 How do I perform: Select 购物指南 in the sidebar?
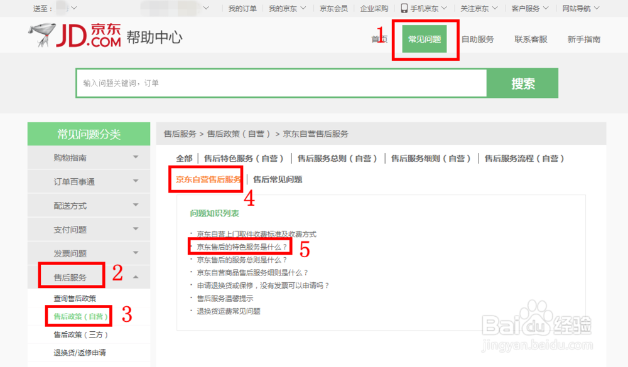point(70,157)
